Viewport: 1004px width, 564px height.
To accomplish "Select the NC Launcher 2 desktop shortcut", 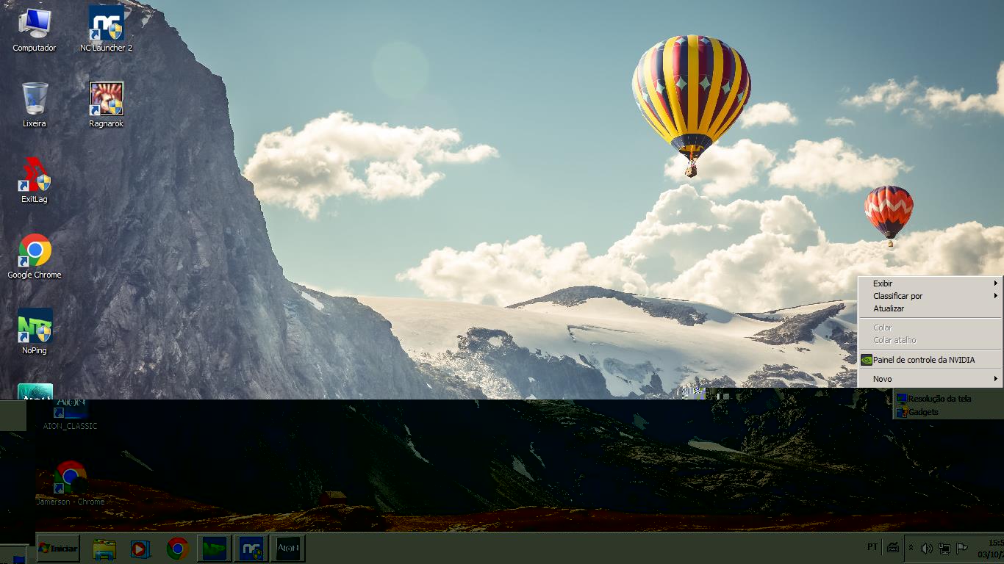I will coord(106,29).
